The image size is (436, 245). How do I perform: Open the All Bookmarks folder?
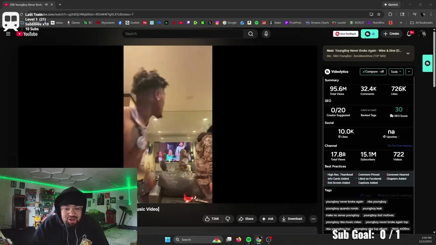point(421,23)
